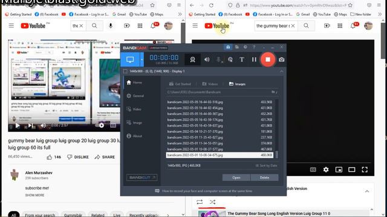Open the About section in Bandicam sidebar
The height and width of the screenshot is (217, 387).
(x=134, y=136)
